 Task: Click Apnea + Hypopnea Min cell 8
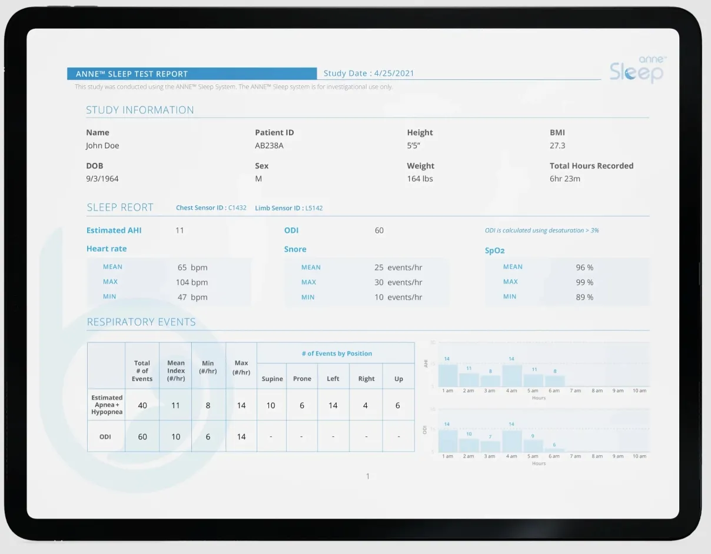pos(208,405)
